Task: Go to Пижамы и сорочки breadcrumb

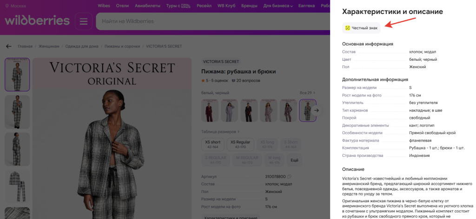Action: [x=122, y=46]
